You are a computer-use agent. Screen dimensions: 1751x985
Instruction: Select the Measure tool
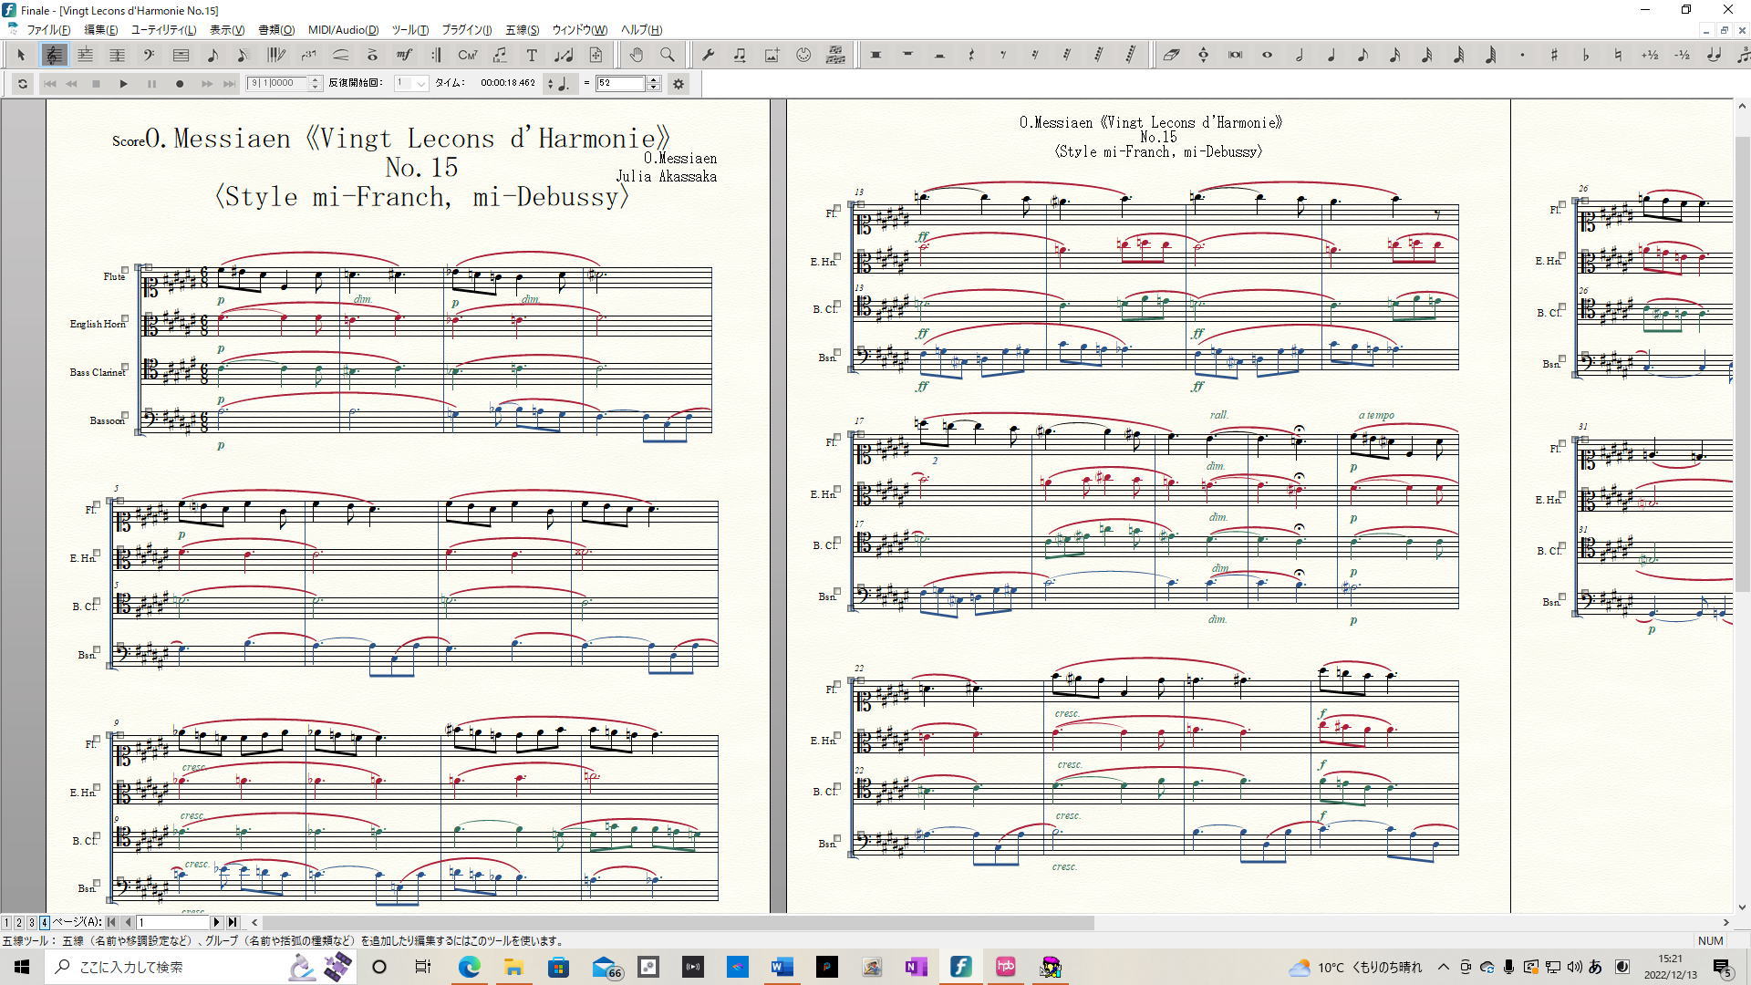pyautogui.click(x=181, y=55)
